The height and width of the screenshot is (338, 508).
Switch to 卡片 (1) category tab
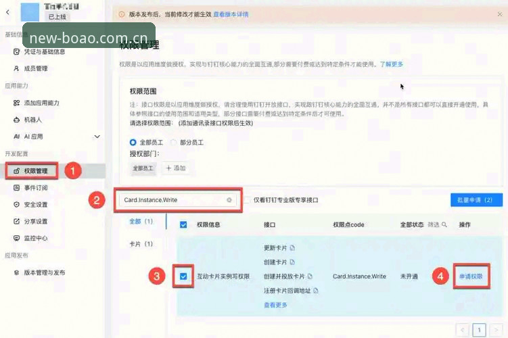pos(141,244)
